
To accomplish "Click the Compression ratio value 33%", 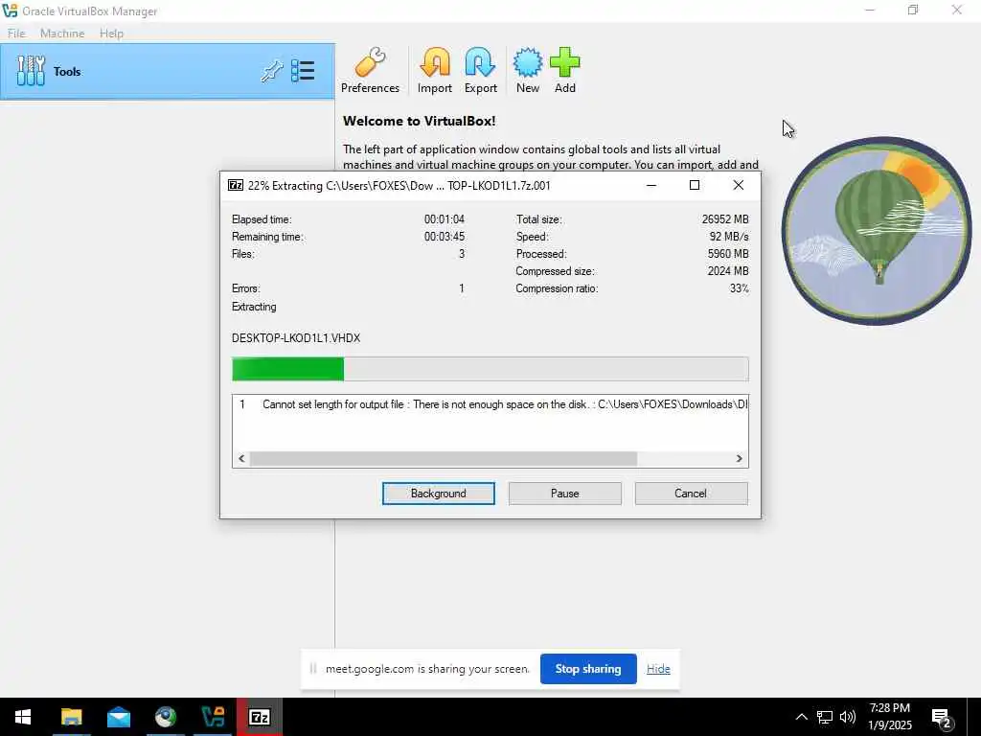I will (x=739, y=288).
